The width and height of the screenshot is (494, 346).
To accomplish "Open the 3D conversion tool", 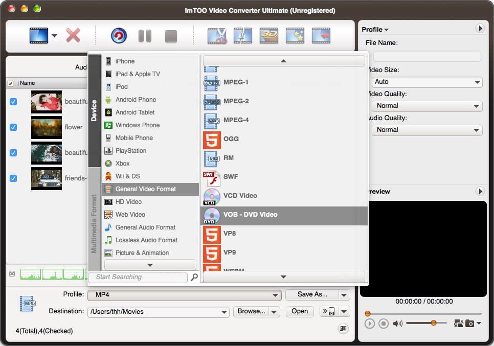I will 269,36.
